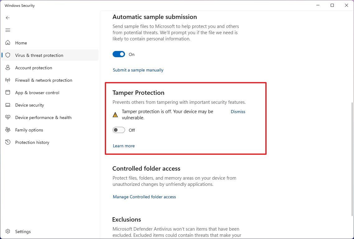Viewport: 354px width, 239px height.
Task: Click Submit a sample manually link
Action: (138, 70)
